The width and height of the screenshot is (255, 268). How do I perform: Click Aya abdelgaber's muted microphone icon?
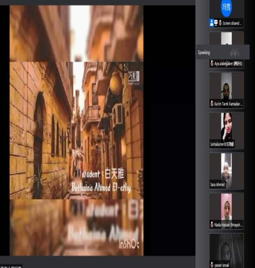click(212, 64)
